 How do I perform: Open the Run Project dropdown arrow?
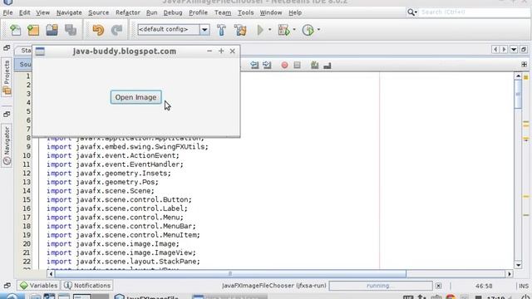(x=269, y=30)
